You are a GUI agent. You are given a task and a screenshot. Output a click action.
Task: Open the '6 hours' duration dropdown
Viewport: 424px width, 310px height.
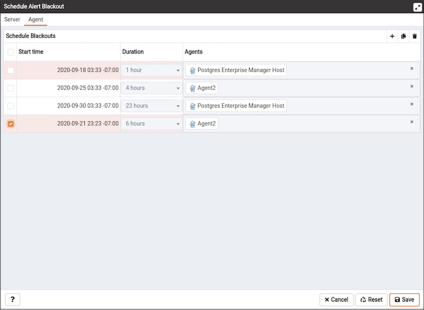point(152,124)
